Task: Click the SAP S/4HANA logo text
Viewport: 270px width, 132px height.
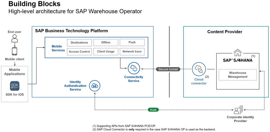Action: tap(238, 60)
